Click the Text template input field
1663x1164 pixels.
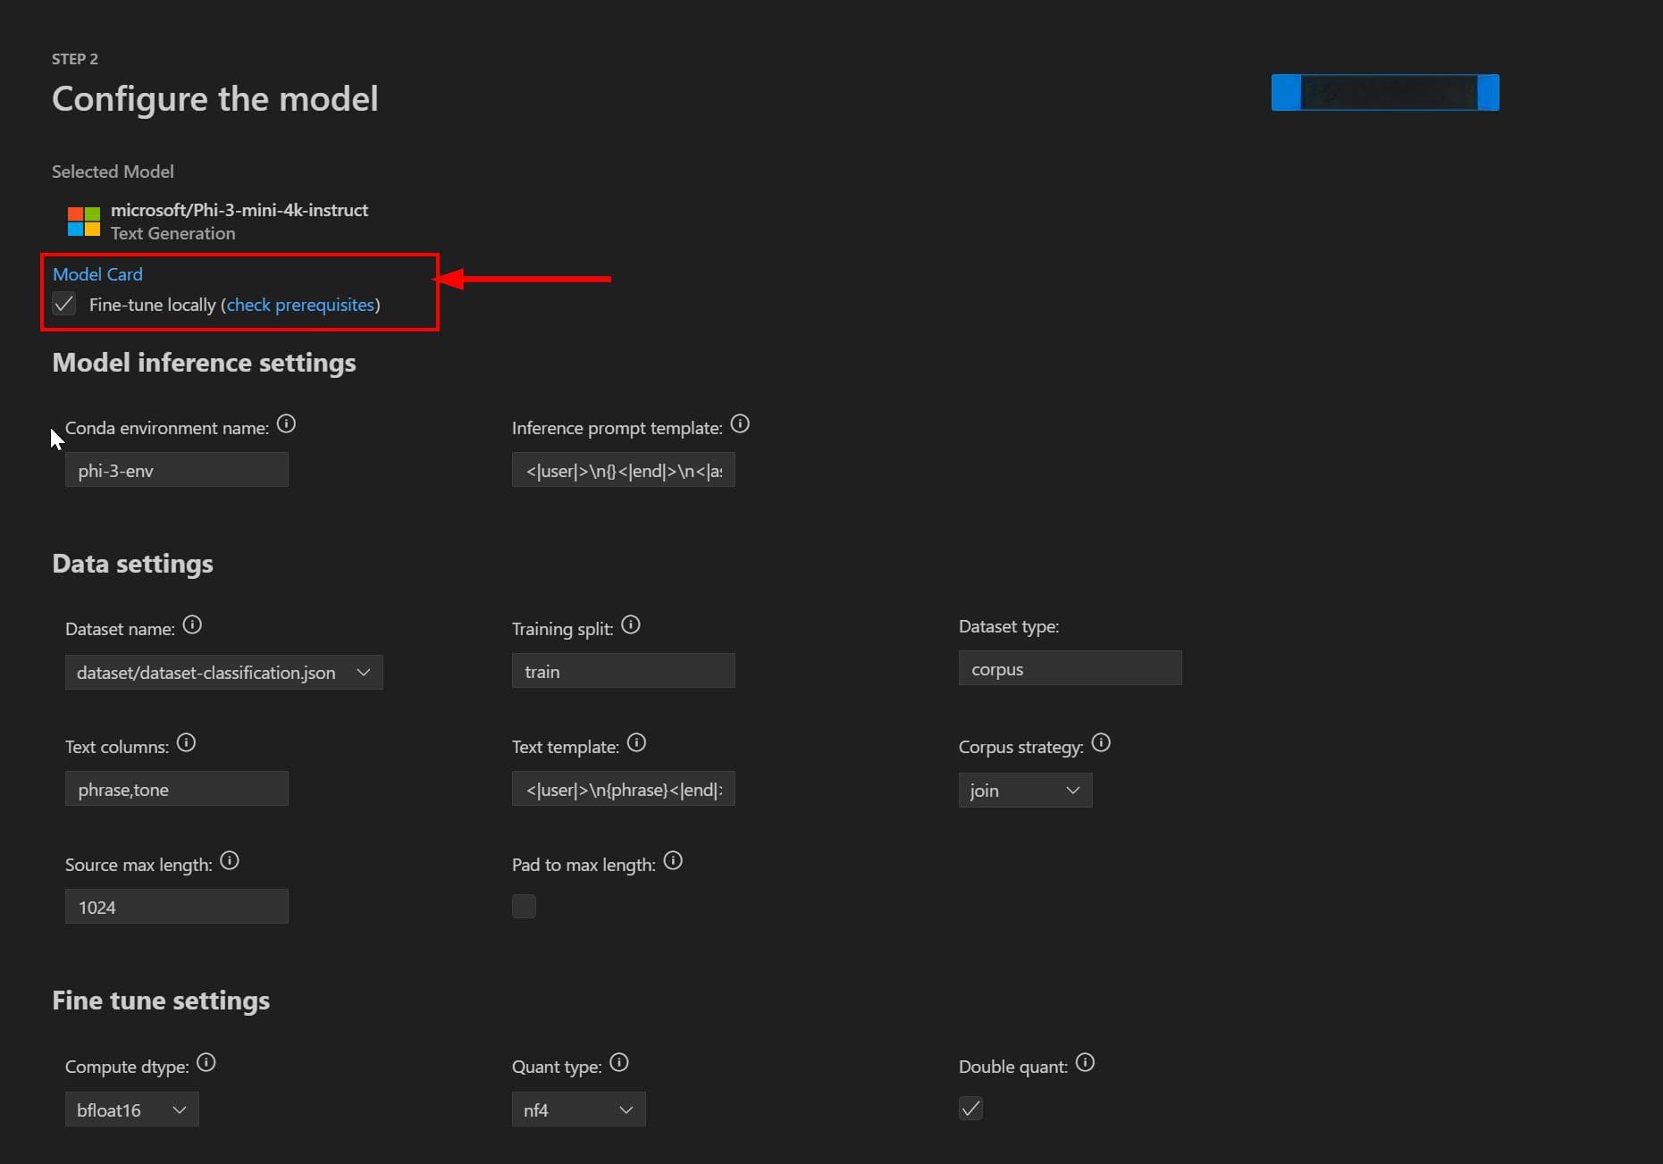pos(624,789)
